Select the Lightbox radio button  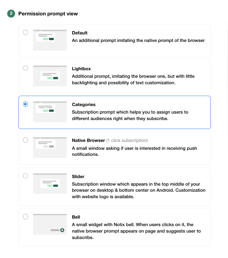25,68
